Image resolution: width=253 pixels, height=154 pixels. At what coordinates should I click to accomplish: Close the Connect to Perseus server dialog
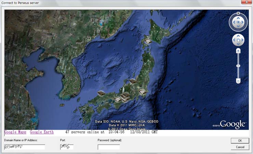click(x=247, y=2)
